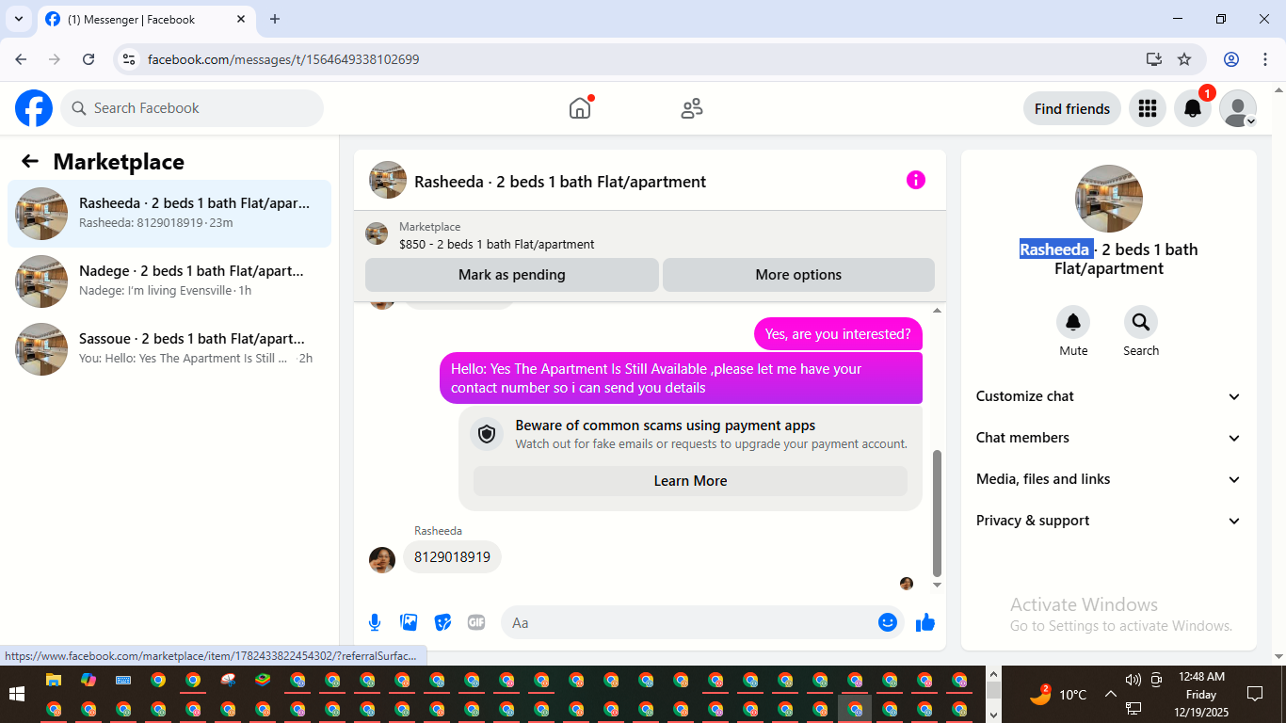
Task: Click the message scroll up arrow
Action: (937, 311)
